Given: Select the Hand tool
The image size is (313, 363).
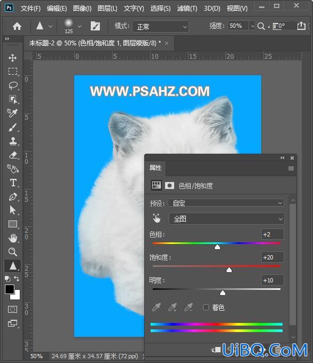Looking at the screenshot, I should 13,238.
